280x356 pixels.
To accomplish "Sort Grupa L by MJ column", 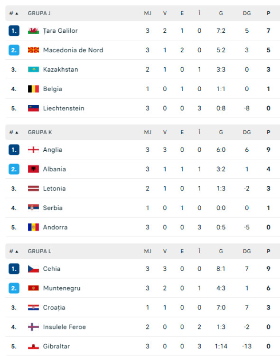I will coord(148,251).
